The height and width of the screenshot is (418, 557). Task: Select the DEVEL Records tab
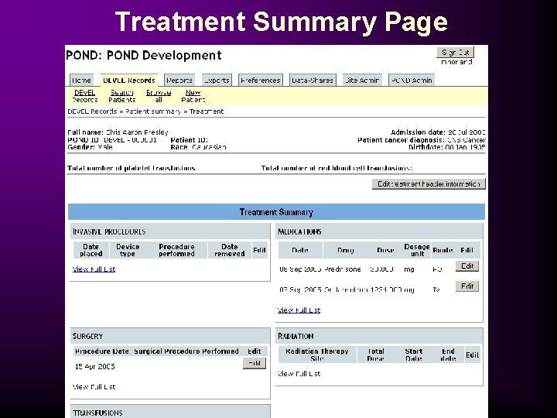tap(129, 81)
